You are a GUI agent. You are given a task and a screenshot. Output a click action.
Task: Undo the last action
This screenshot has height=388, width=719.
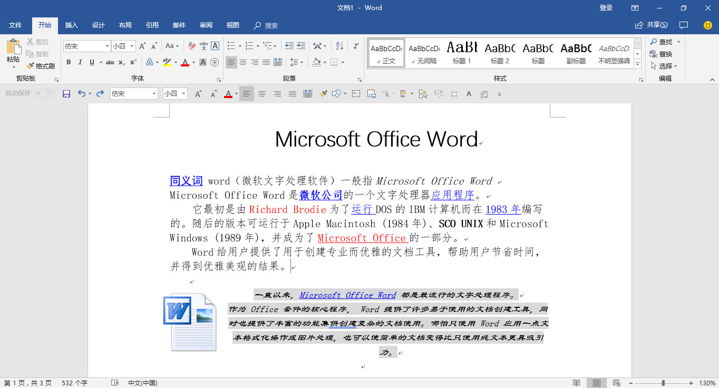point(81,94)
